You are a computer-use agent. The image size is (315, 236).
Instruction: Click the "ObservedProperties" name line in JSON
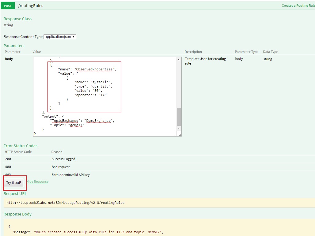click(x=87, y=69)
